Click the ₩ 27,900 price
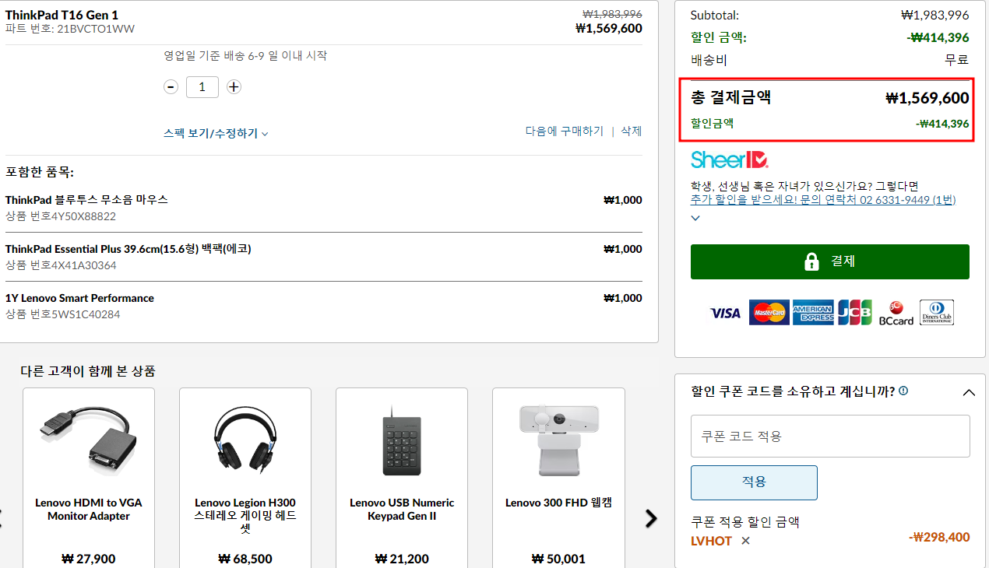Viewport: 989px width, 568px height. 89,559
